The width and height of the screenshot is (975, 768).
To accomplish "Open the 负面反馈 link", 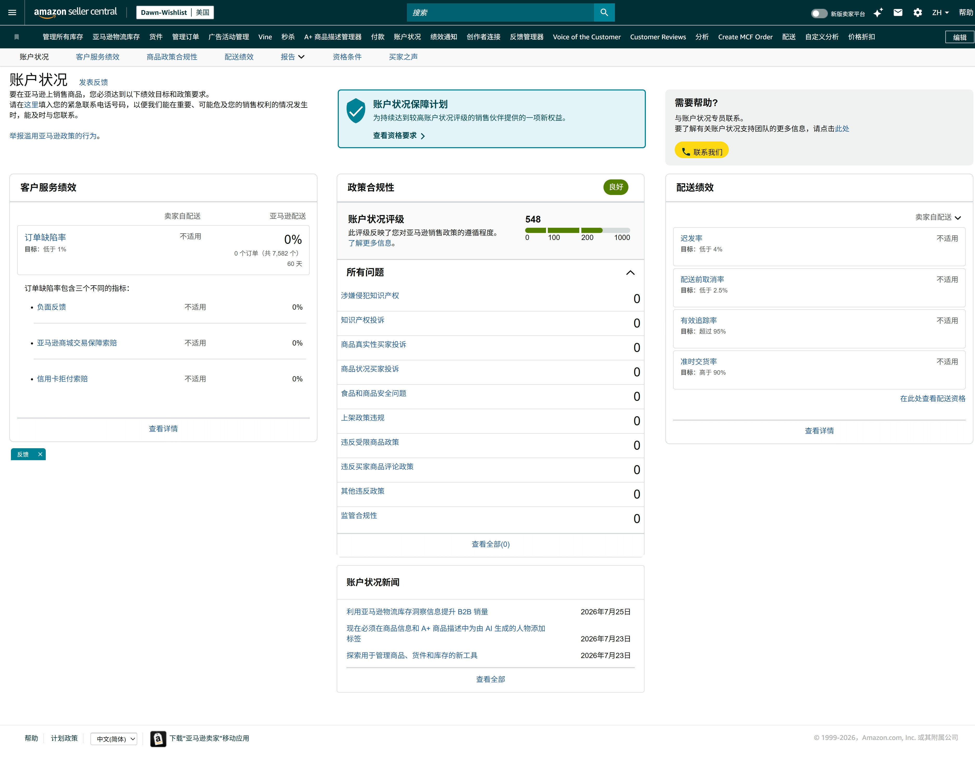I will [x=51, y=307].
